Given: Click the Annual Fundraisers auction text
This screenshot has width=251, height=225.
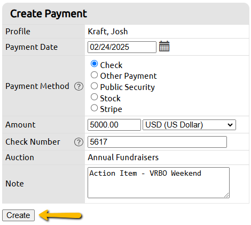Looking at the screenshot, I should [x=123, y=157].
